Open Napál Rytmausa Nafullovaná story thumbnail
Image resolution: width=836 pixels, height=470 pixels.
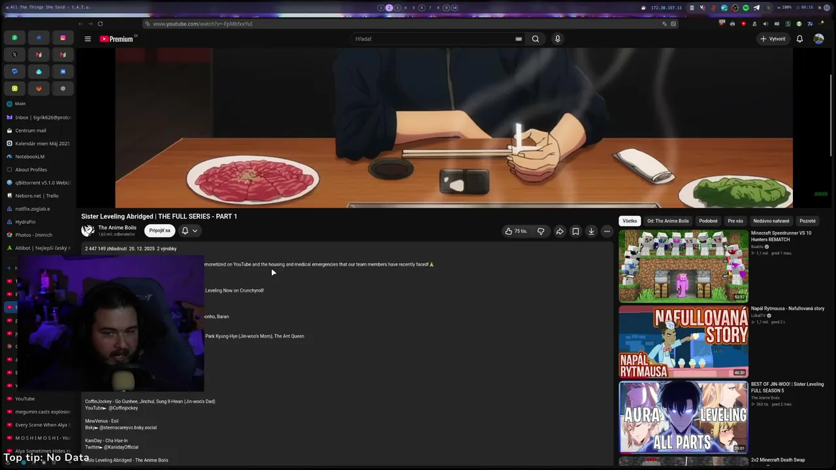point(684,341)
